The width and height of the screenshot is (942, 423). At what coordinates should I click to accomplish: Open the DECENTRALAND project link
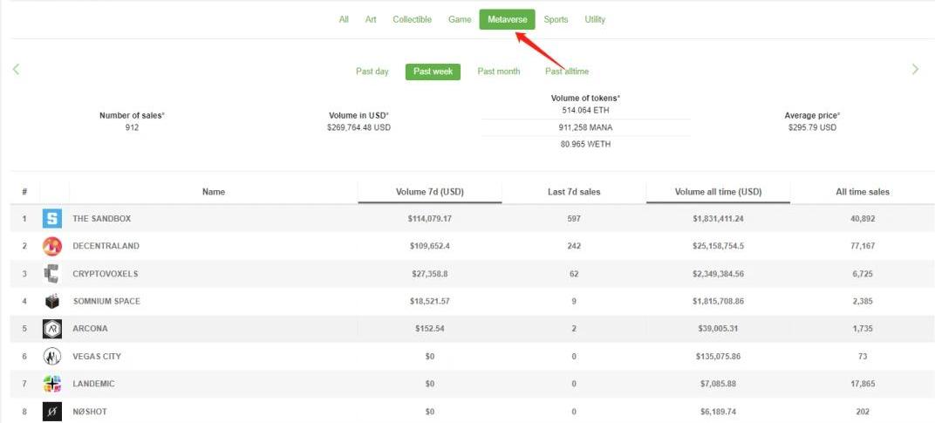pyautogui.click(x=106, y=246)
